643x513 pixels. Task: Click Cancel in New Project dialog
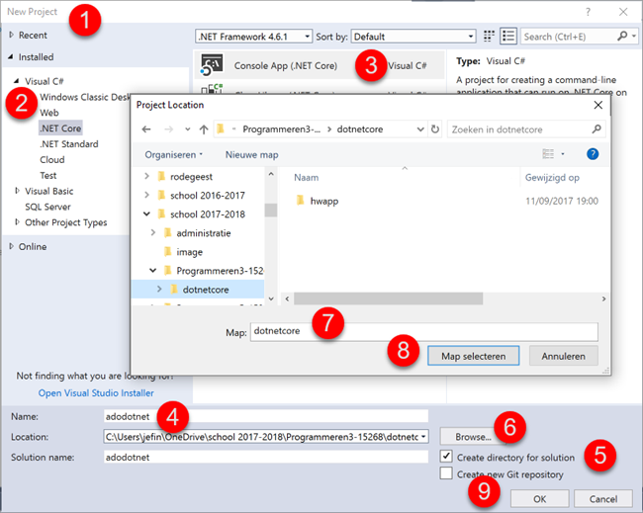(602, 498)
